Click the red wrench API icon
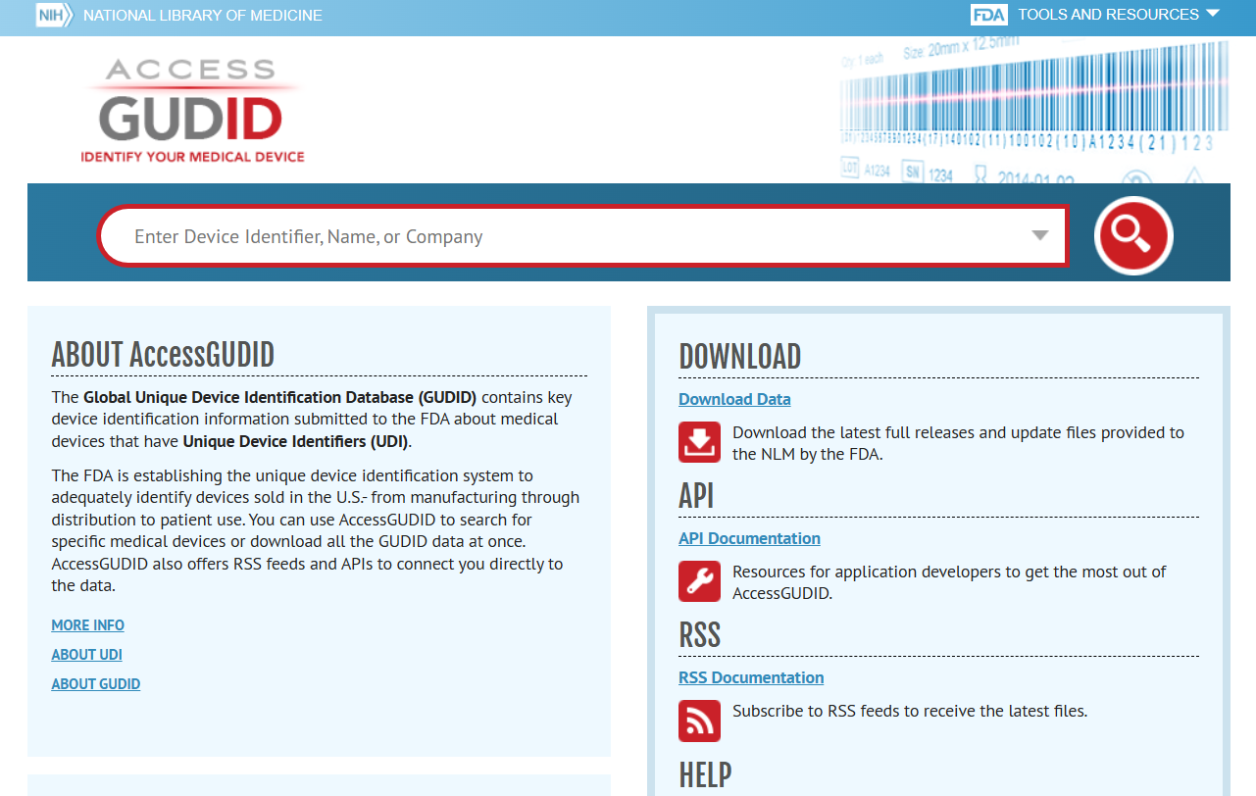The width and height of the screenshot is (1256, 796). [x=699, y=581]
